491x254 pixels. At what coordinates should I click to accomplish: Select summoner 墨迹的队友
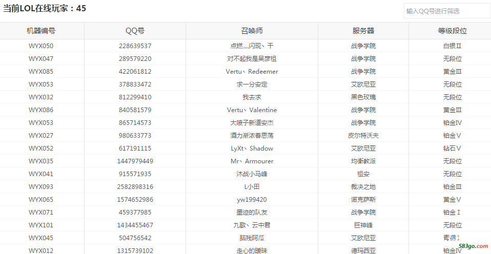[252, 213]
